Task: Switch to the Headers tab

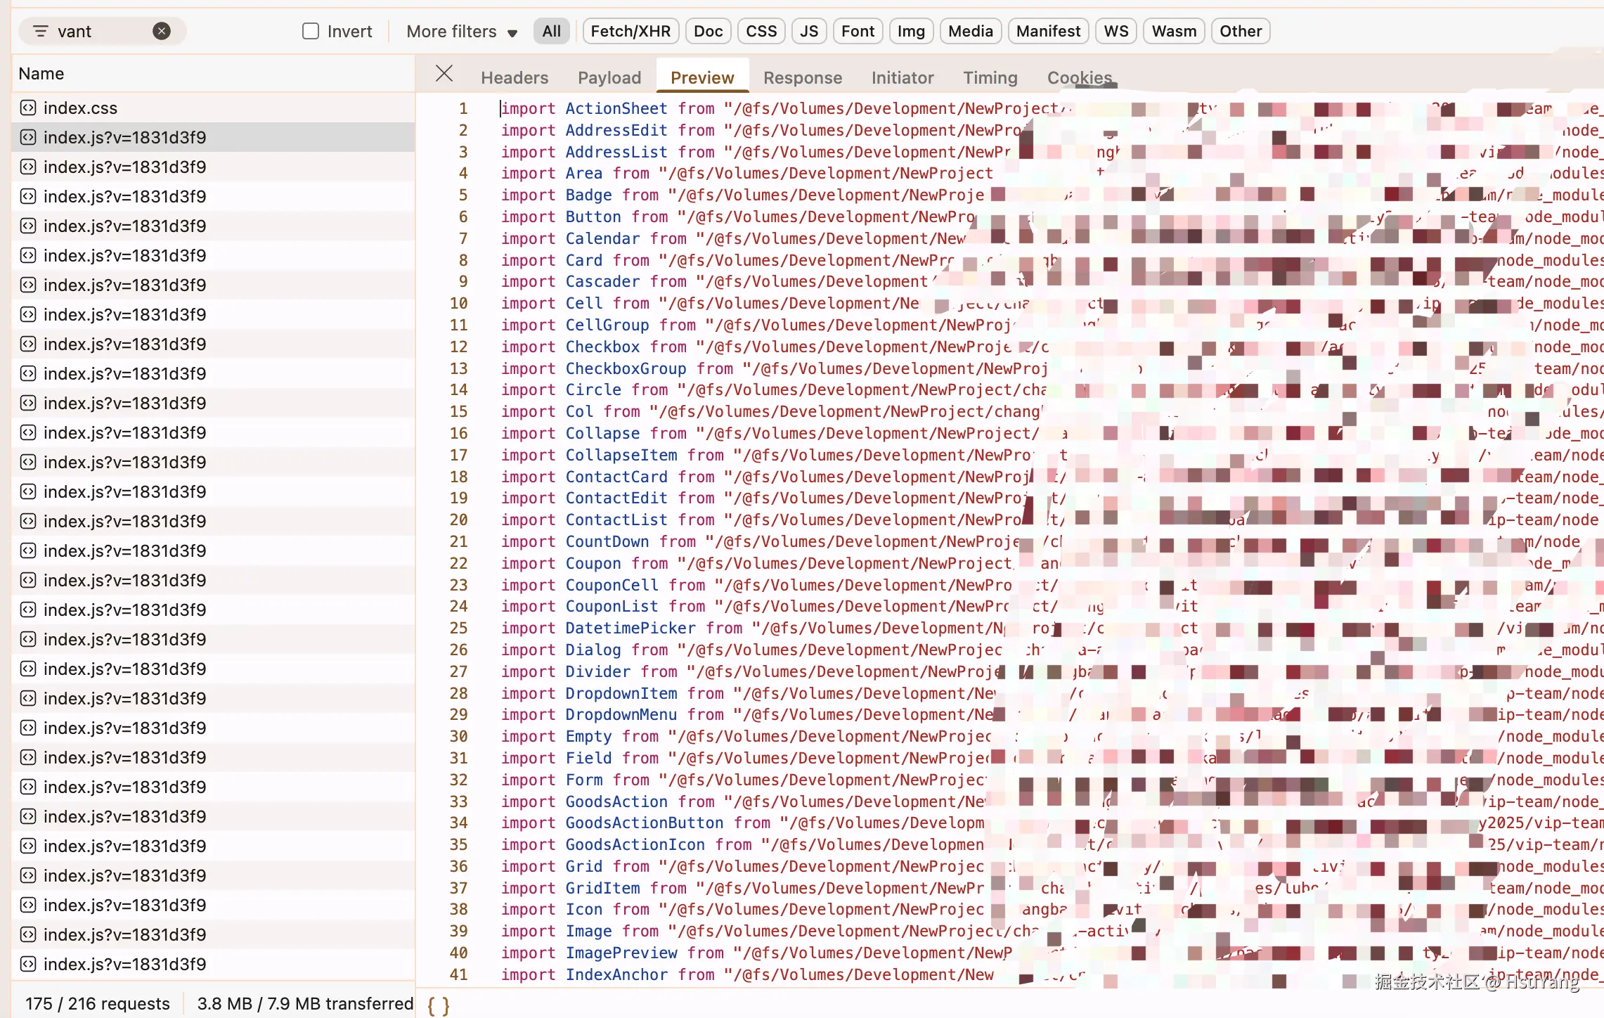Action: [514, 77]
